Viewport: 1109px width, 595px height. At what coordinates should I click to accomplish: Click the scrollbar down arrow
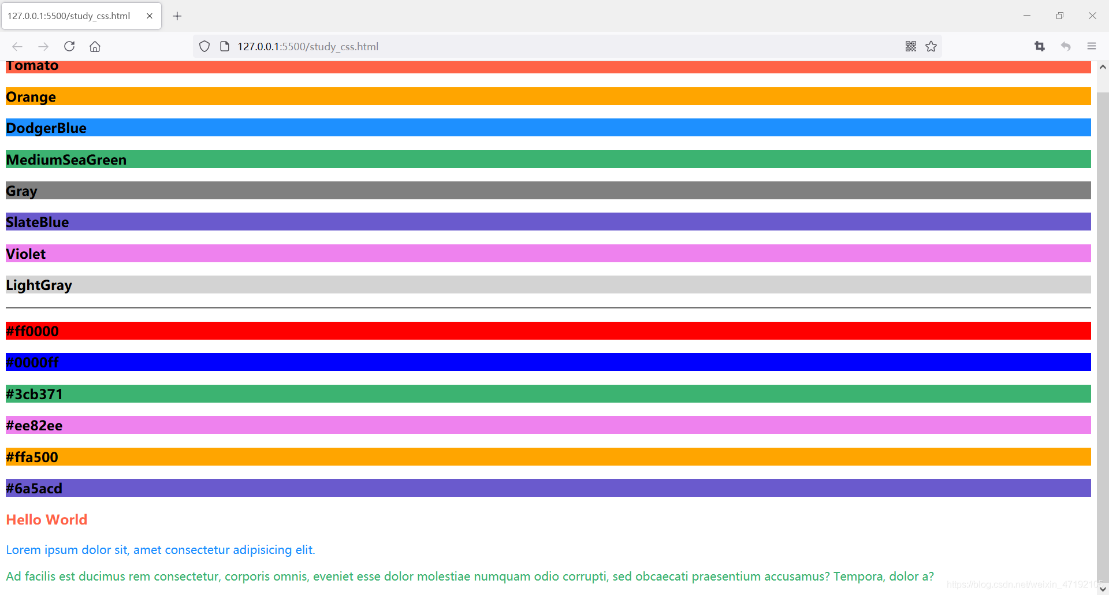point(1103,589)
